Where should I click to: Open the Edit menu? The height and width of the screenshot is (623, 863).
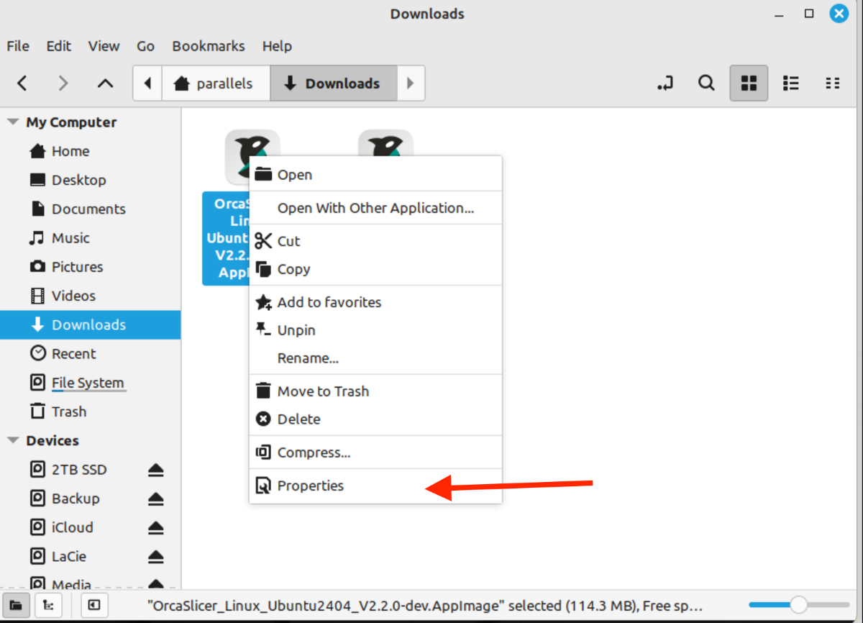[x=59, y=46]
